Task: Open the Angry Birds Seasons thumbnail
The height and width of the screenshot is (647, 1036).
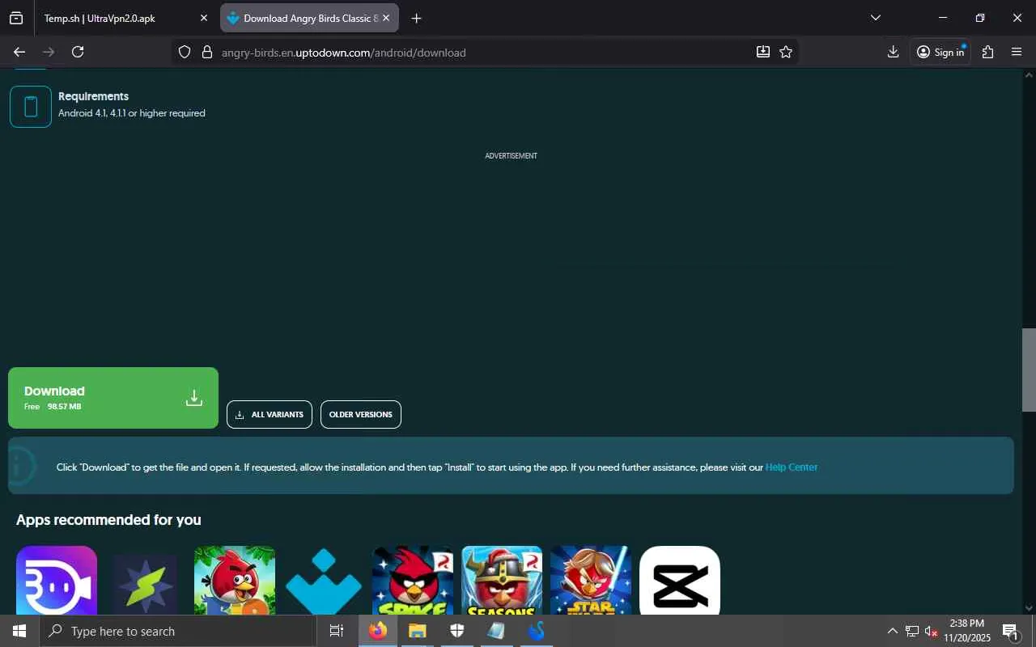Action: pos(502,580)
